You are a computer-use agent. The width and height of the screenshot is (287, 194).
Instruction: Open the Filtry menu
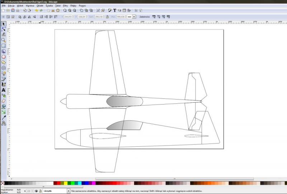tap(65, 6)
